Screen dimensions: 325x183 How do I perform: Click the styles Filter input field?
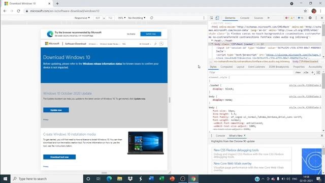(x=251, y=72)
